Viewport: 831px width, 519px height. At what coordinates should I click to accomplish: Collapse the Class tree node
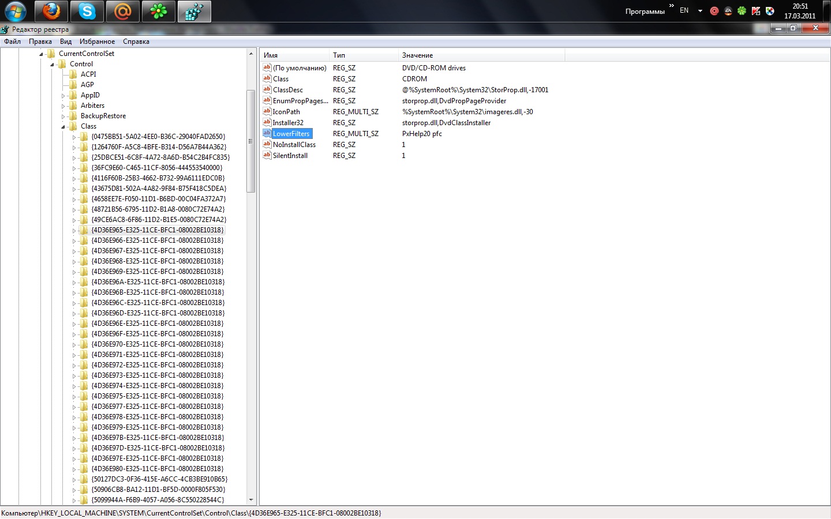tap(63, 127)
